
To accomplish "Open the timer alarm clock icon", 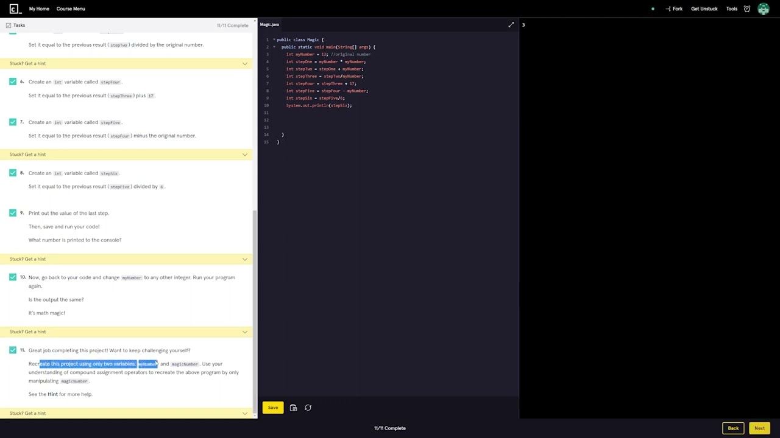I will (x=747, y=9).
